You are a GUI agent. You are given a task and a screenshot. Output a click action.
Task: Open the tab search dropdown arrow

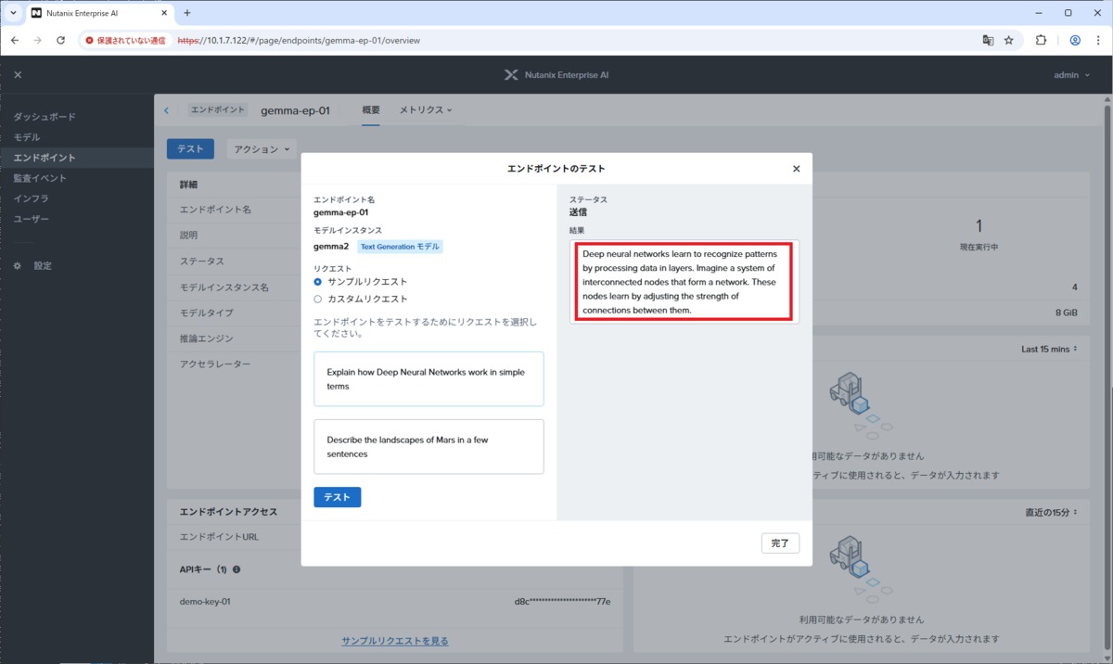coord(13,13)
